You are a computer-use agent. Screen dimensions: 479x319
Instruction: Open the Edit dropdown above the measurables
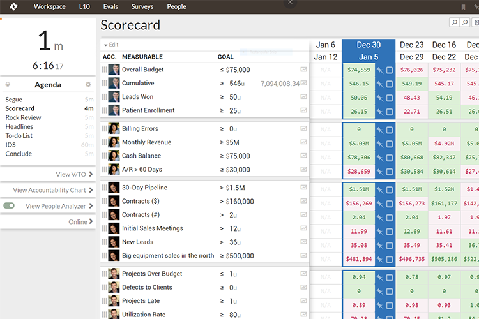tap(111, 45)
